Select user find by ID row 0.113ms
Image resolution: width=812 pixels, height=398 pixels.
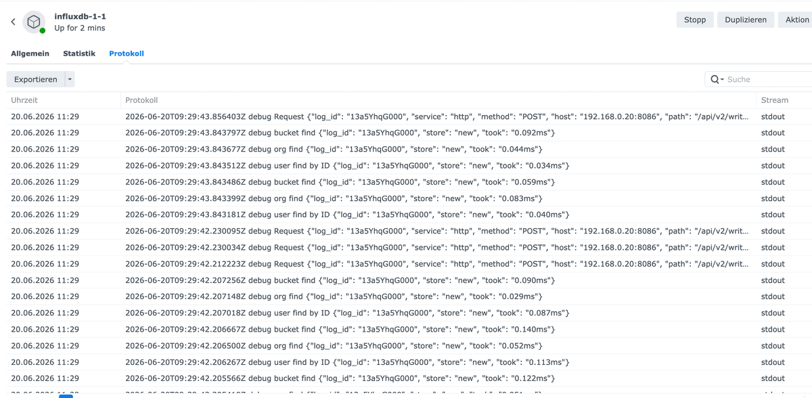point(409,362)
